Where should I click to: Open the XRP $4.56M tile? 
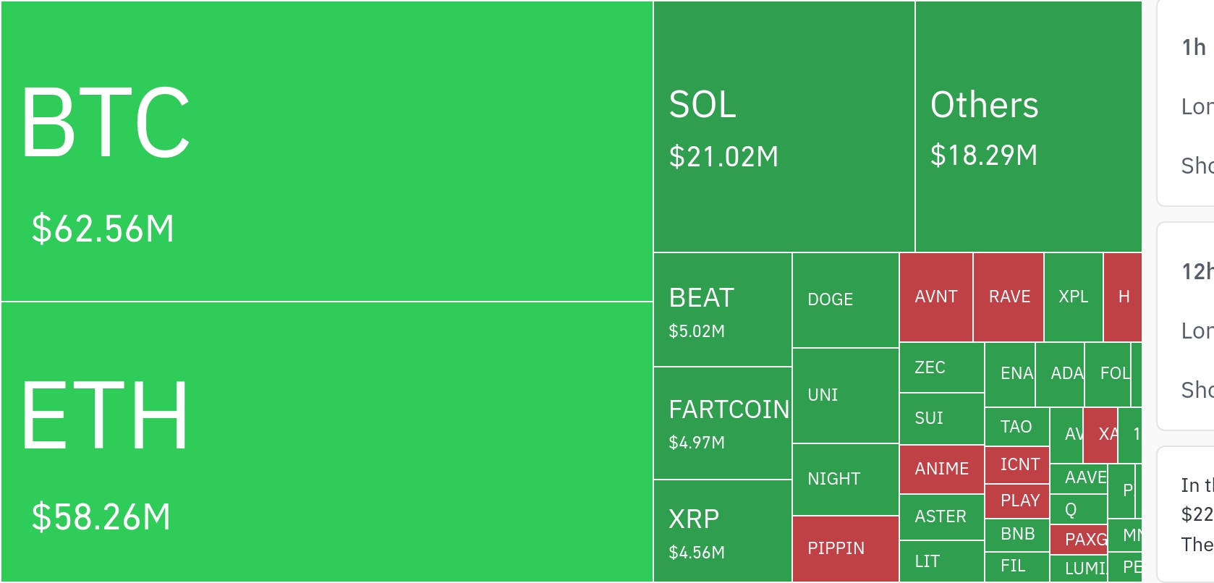(723, 531)
